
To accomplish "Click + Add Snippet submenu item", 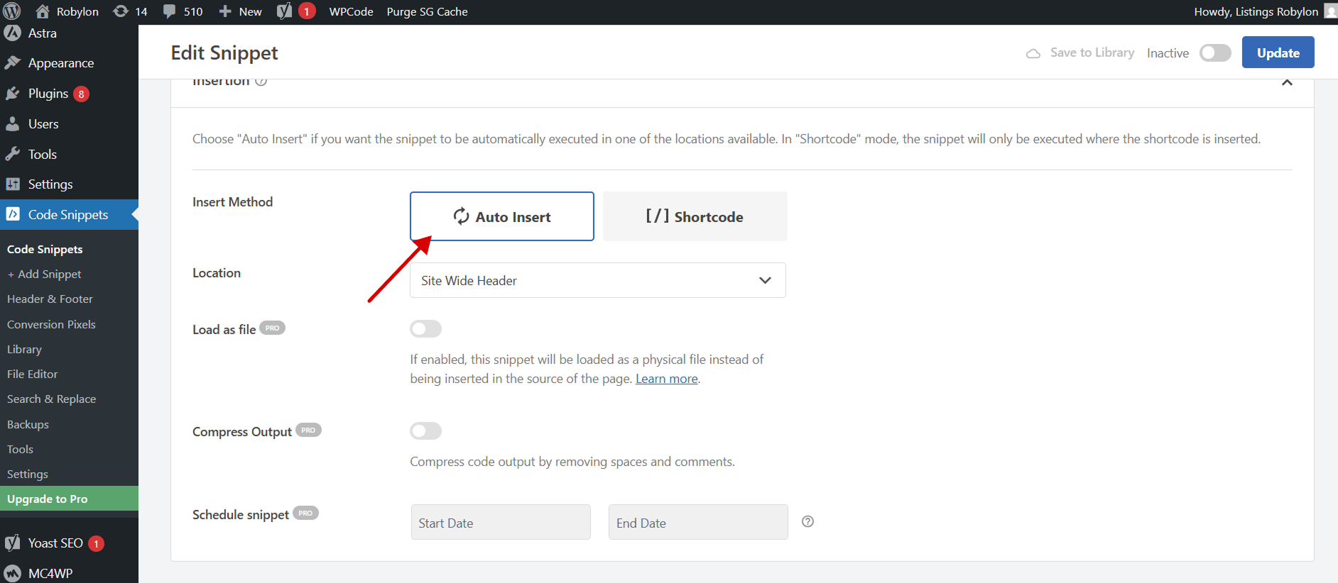I will 44,274.
